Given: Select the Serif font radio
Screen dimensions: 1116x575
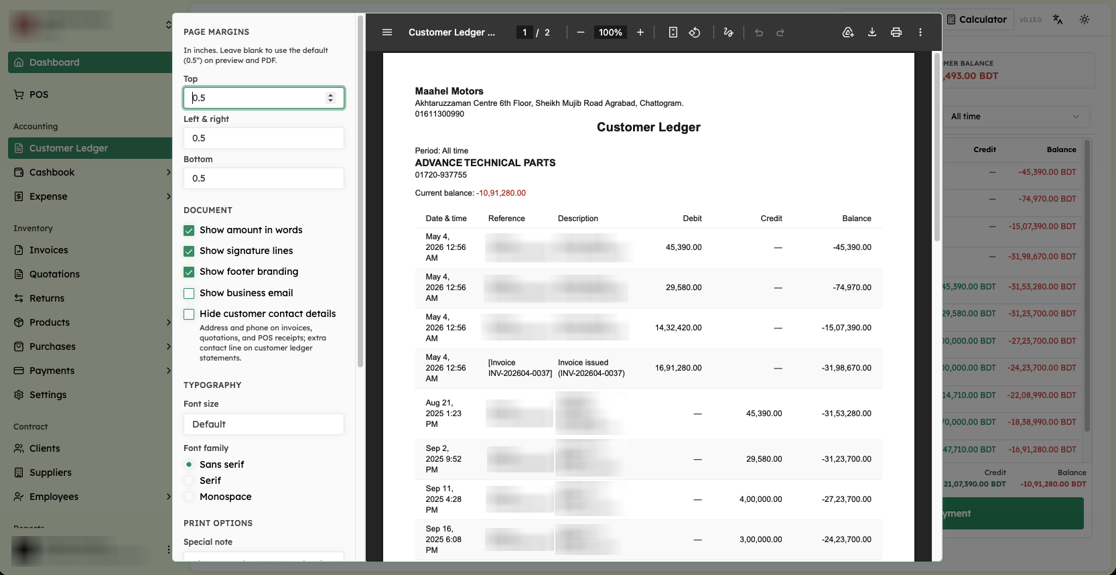Looking at the screenshot, I should [x=189, y=481].
